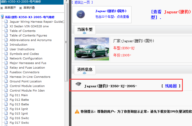
Task: Click 菜单折叠 text button
Action: 29,8
